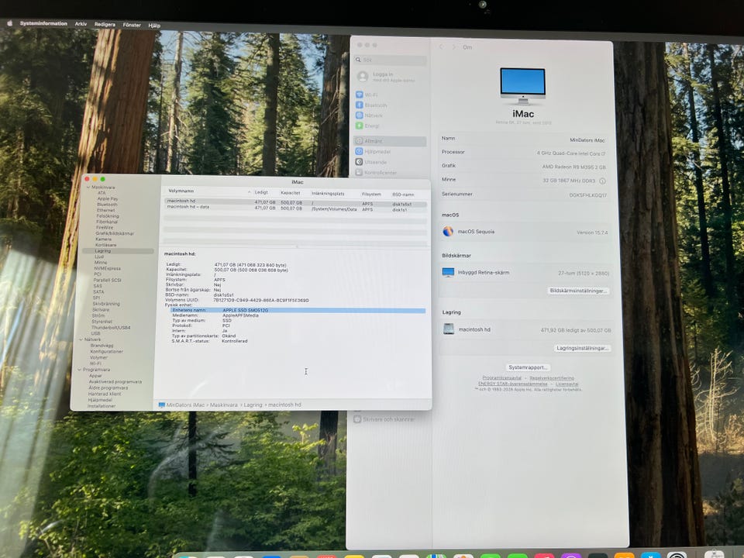Open Wi-Fi settings icon in sidebar
Viewport: 744px width, 558px height.
tap(359, 95)
